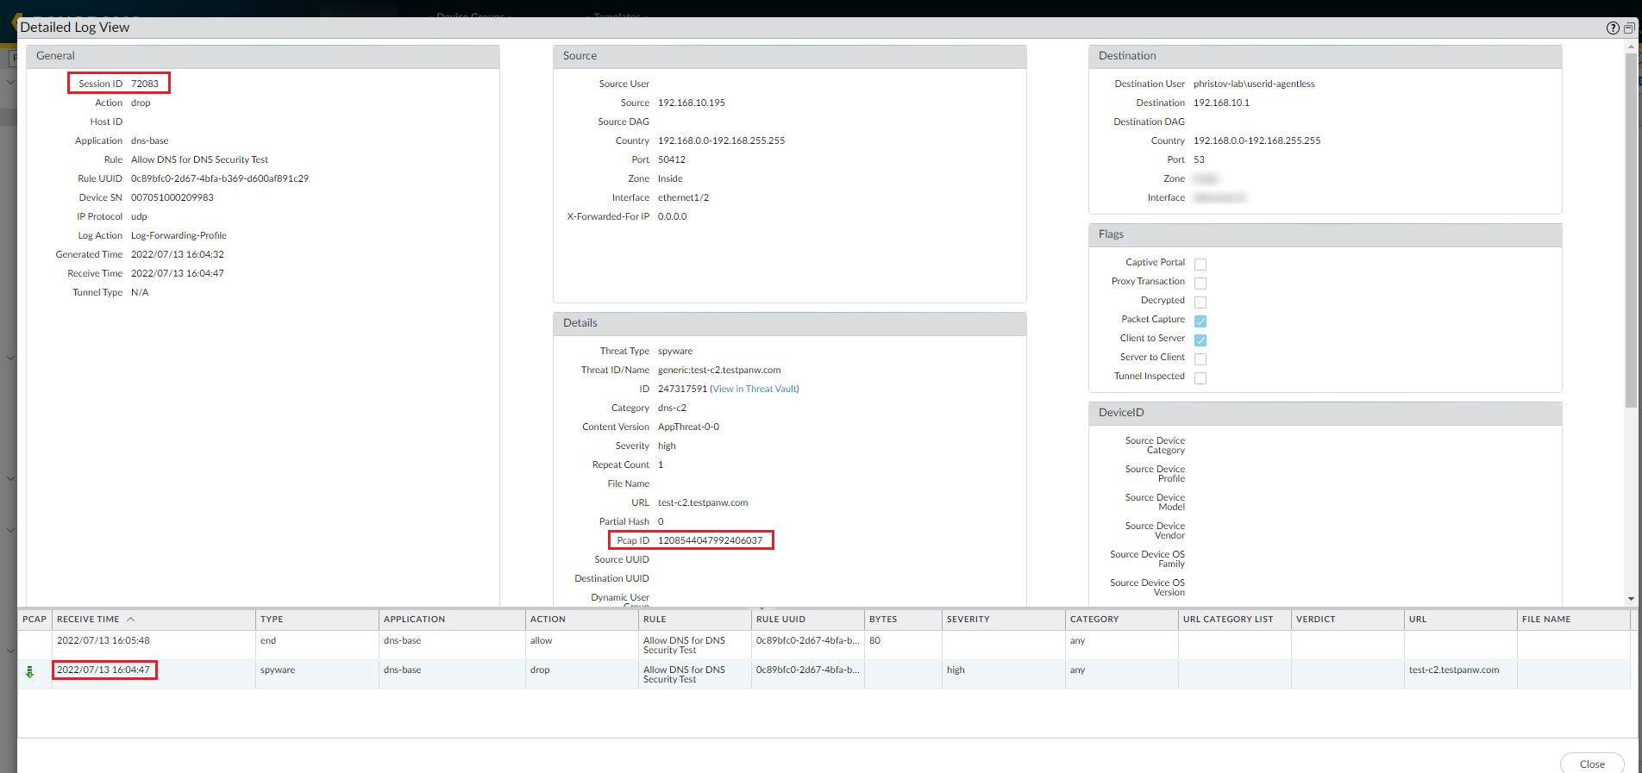The width and height of the screenshot is (1642, 773).
Task: Uncheck the Client to Server flag
Action: coord(1200,340)
